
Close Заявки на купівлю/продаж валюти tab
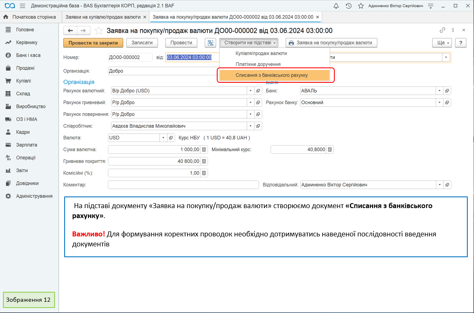coord(145,17)
